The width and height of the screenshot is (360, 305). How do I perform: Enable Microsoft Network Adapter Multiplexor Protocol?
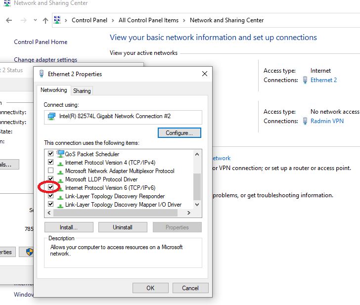coord(50,171)
